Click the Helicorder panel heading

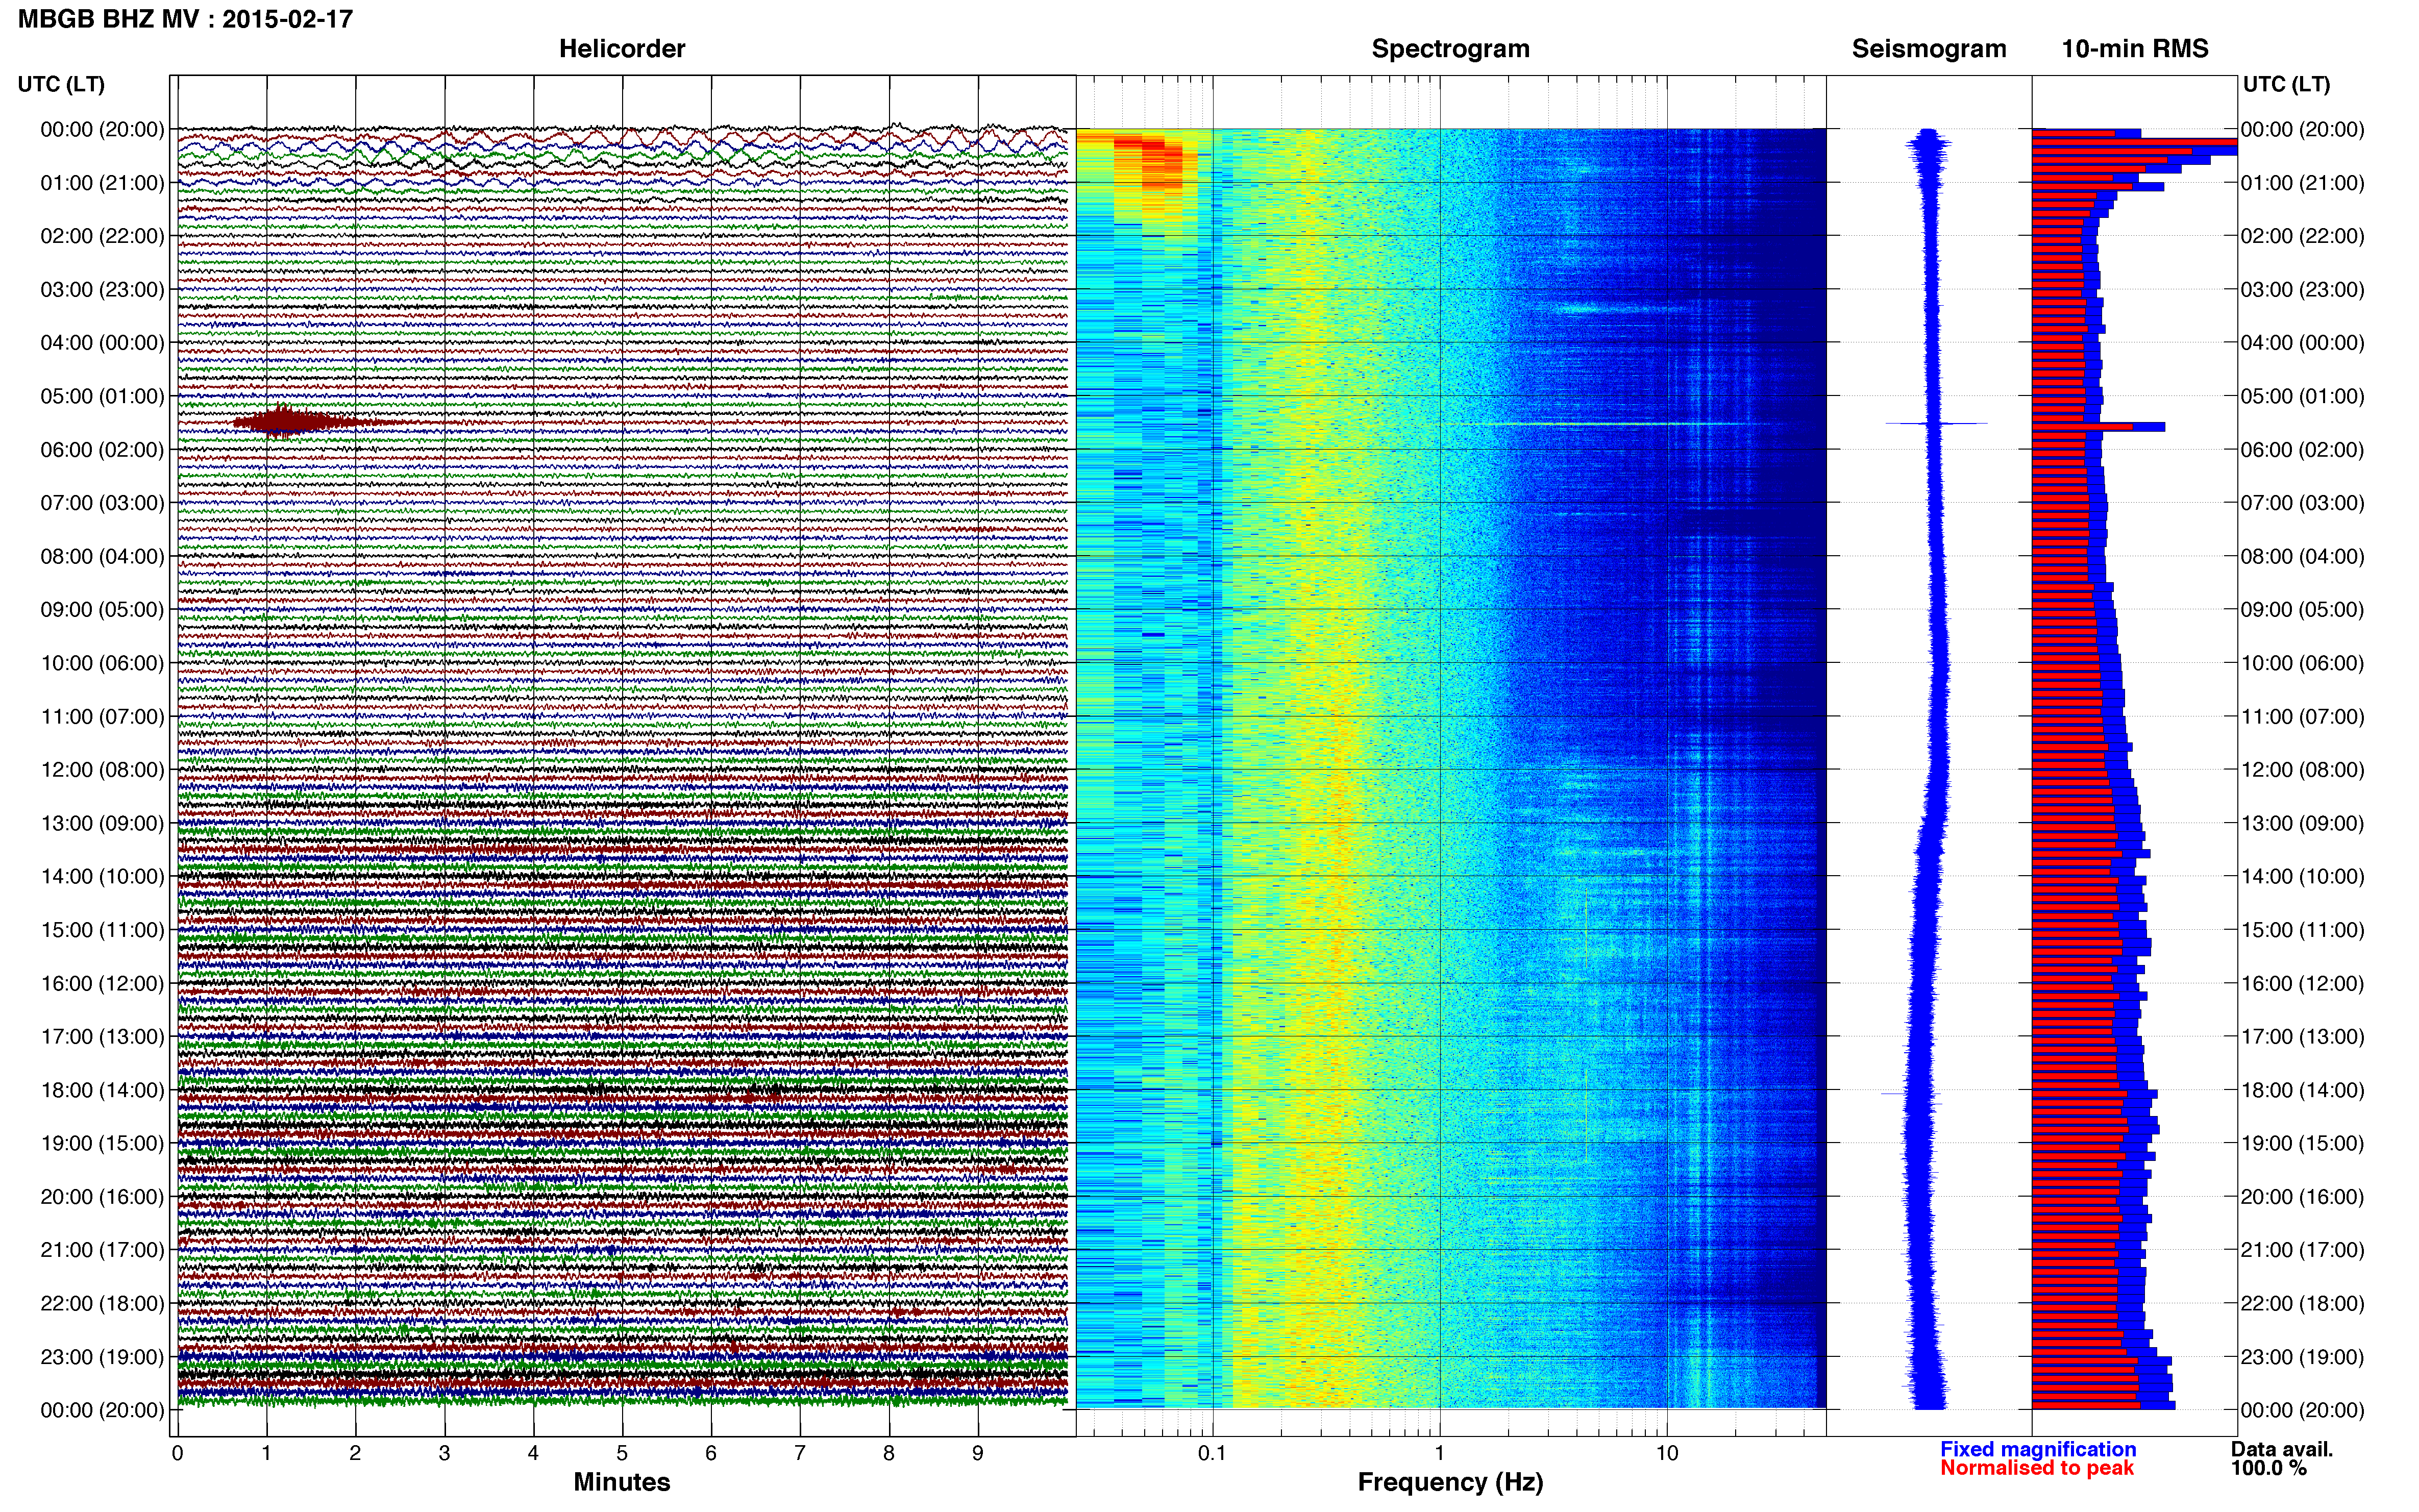pyautogui.click(x=622, y=49)
